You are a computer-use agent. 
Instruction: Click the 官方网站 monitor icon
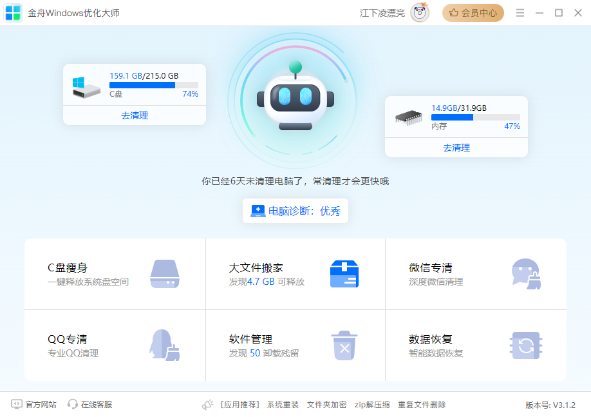coord(17,405)
